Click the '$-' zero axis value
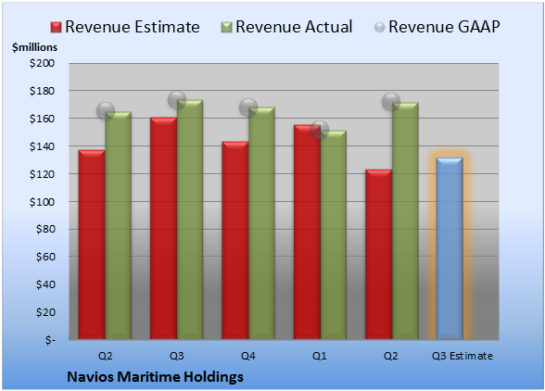 tap(50, 340)
